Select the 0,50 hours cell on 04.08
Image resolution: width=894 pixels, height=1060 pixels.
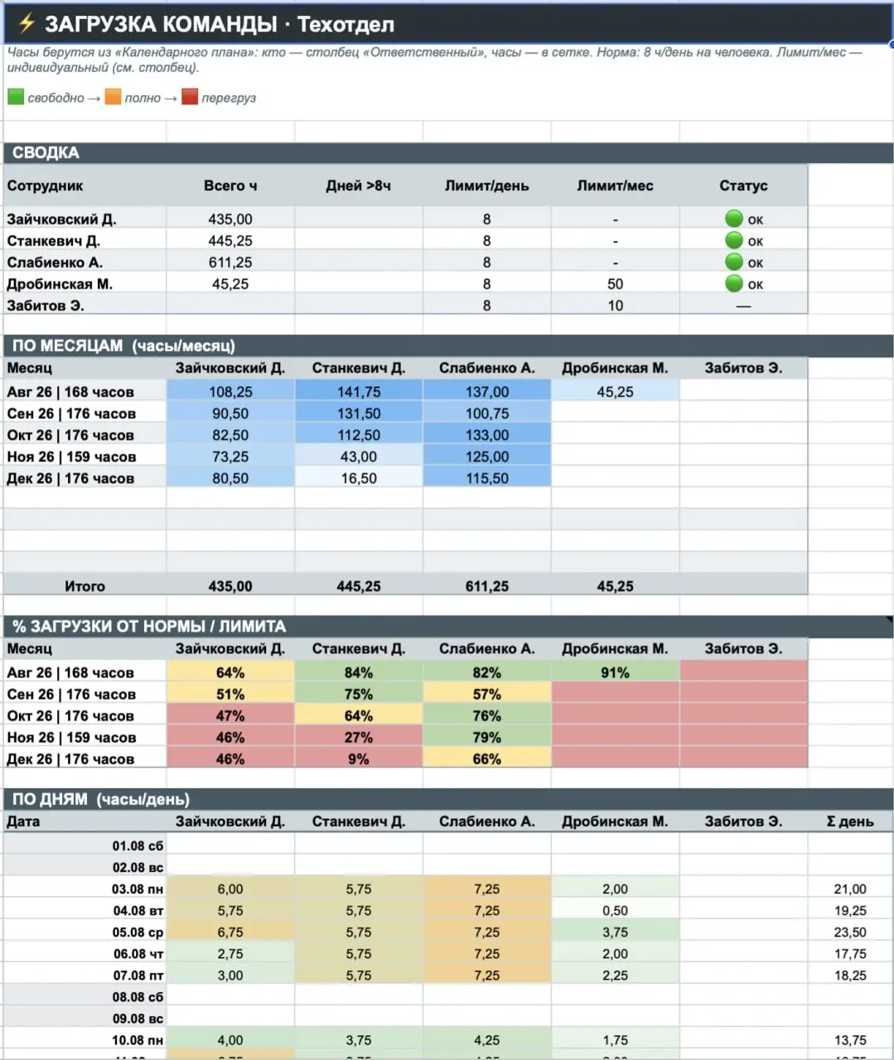tap(616, 909)
